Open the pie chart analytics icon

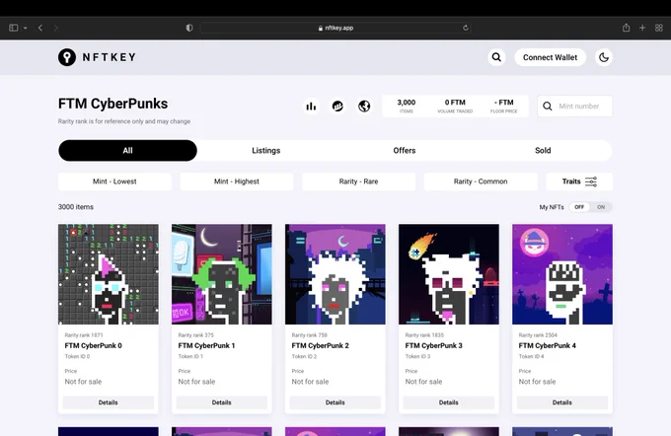[337, 107]
